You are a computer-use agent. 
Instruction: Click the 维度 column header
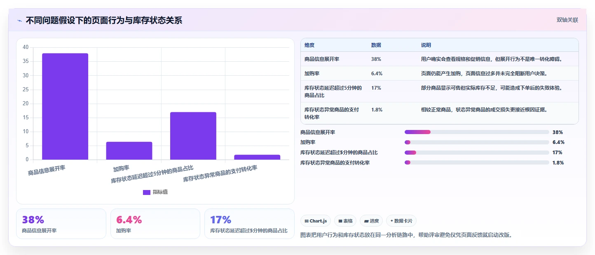point(309,45)
